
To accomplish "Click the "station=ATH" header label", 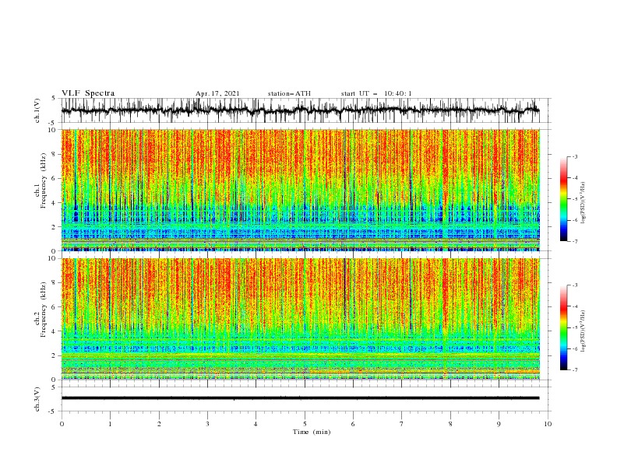I will 289,93.
